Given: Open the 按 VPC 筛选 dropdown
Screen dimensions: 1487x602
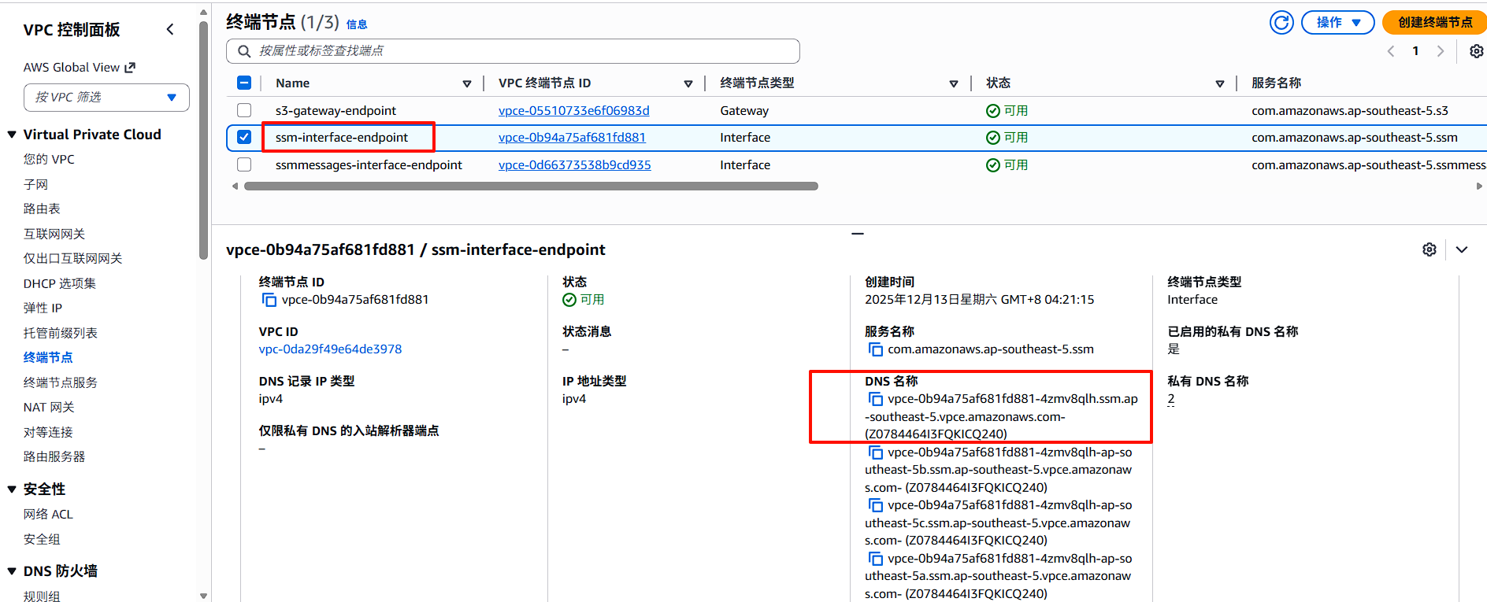Looking at the screenshot, I should tap(106, 98).
